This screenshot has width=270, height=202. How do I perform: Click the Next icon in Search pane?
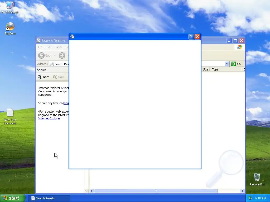(x=55, y=77)
